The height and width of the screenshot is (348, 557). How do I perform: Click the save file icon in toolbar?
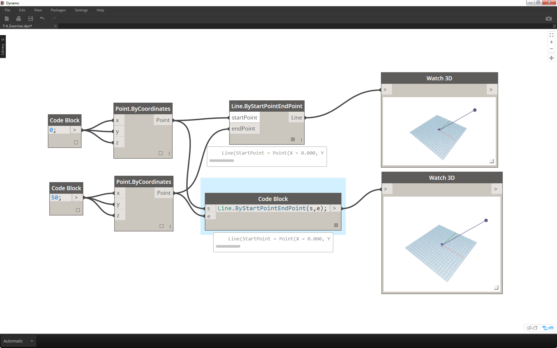30,19
